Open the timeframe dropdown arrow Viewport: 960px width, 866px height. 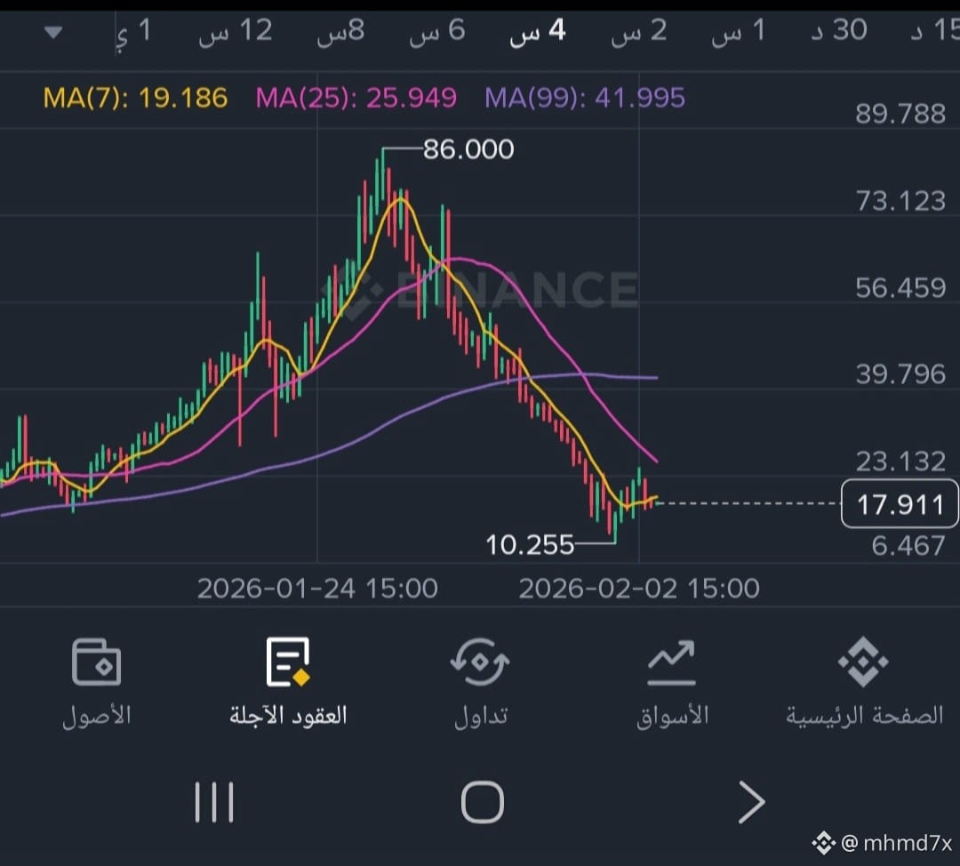[x=53, y=32]
